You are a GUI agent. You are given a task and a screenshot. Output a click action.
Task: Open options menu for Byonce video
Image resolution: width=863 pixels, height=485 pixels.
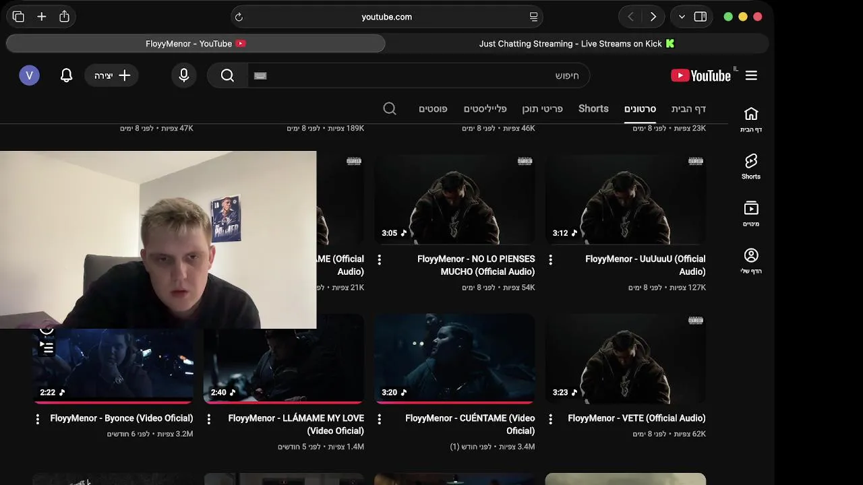pyautogui.click(x=38, y=419)
